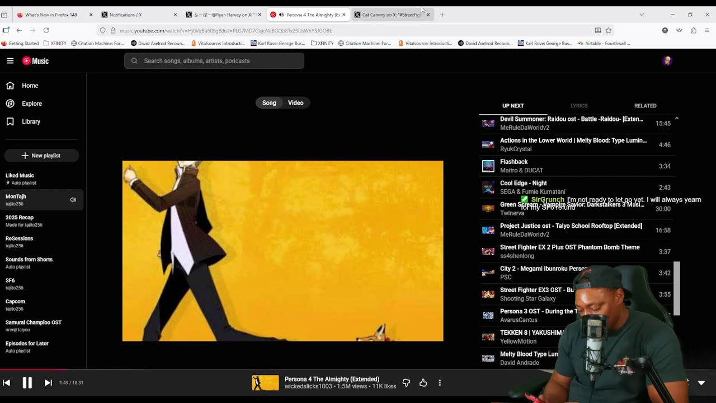Click wickedslicks1003 artist name

[x=308, y=386]
